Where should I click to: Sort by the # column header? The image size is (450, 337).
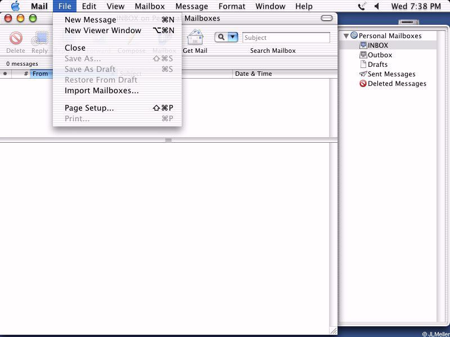click(x=21, y=74)
